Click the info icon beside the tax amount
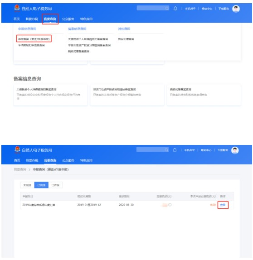This screenshot has height=260, width=253. coord(170,205)
